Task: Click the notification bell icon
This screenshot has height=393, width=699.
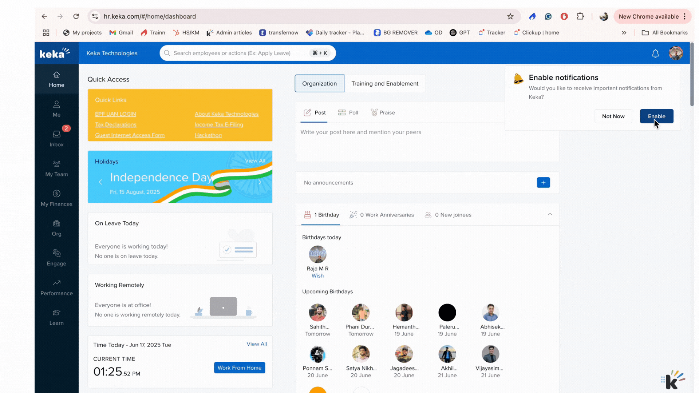Action: click(x=655, y=53)
